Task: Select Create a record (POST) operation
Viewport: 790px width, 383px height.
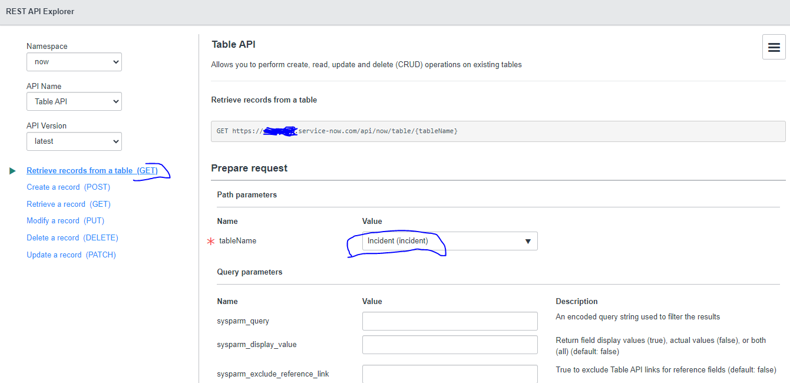Action: tap(68, 187)
